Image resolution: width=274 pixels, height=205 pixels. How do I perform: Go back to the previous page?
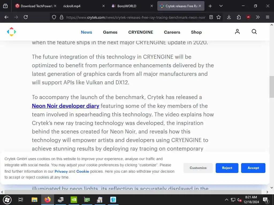[x=6, y=17]
